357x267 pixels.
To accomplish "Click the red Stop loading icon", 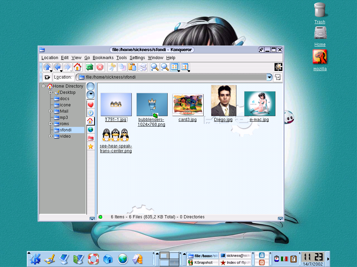I will pyautogui.click(x=100, y=67).
